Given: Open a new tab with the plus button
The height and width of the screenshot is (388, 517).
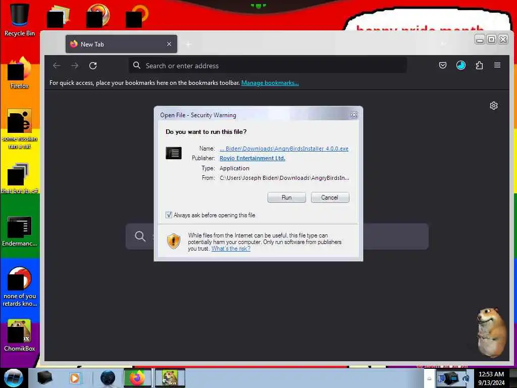Looking at the screenshot, I should pyautogui.click(x=188, y=44).
